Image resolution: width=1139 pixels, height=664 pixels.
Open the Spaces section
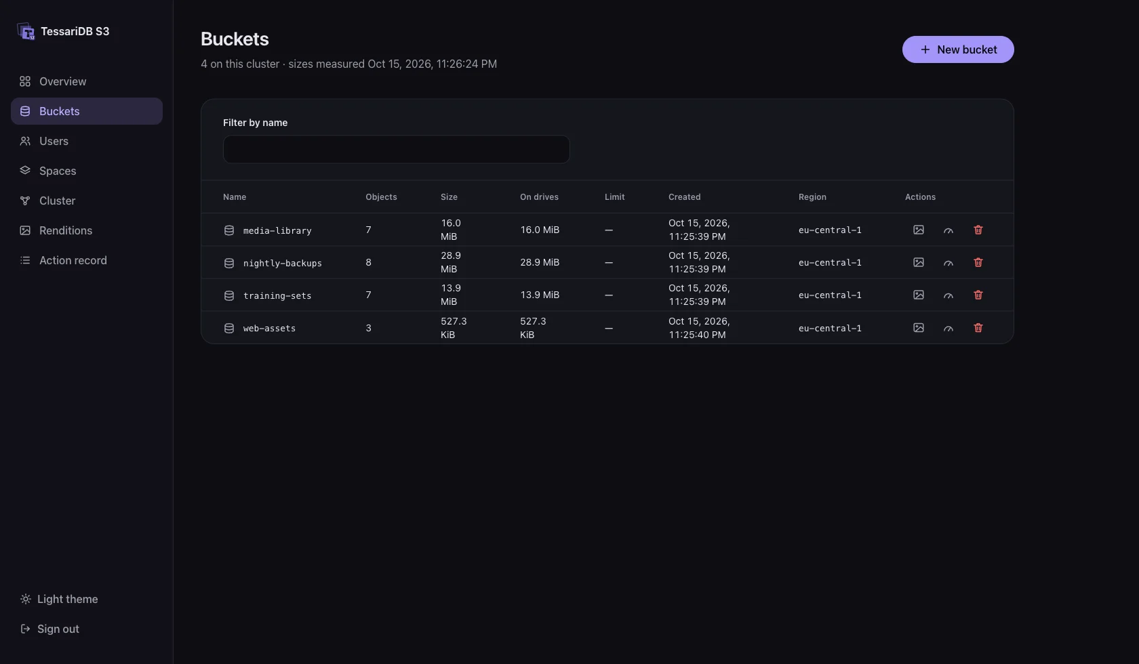87,171
